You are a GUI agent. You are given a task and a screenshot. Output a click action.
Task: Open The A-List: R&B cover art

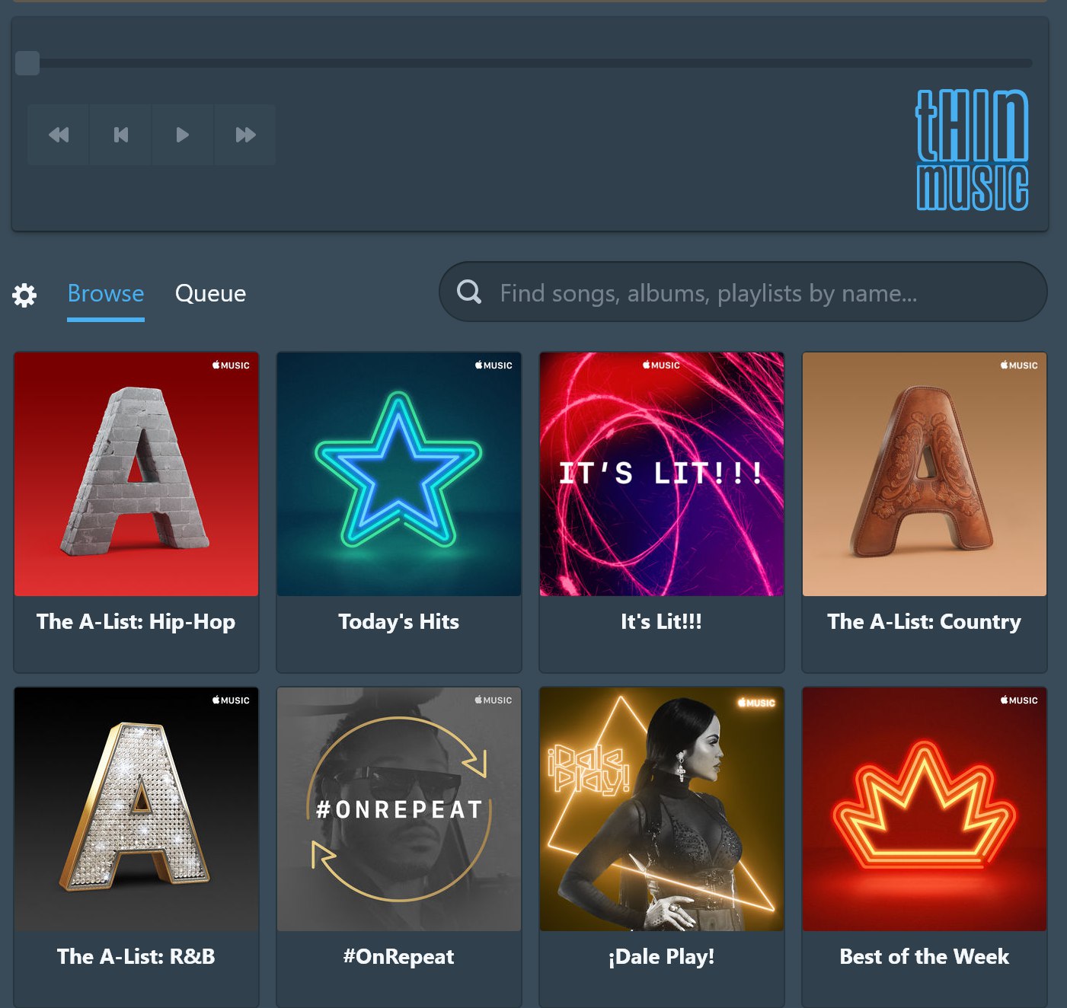tap(136, 809)
